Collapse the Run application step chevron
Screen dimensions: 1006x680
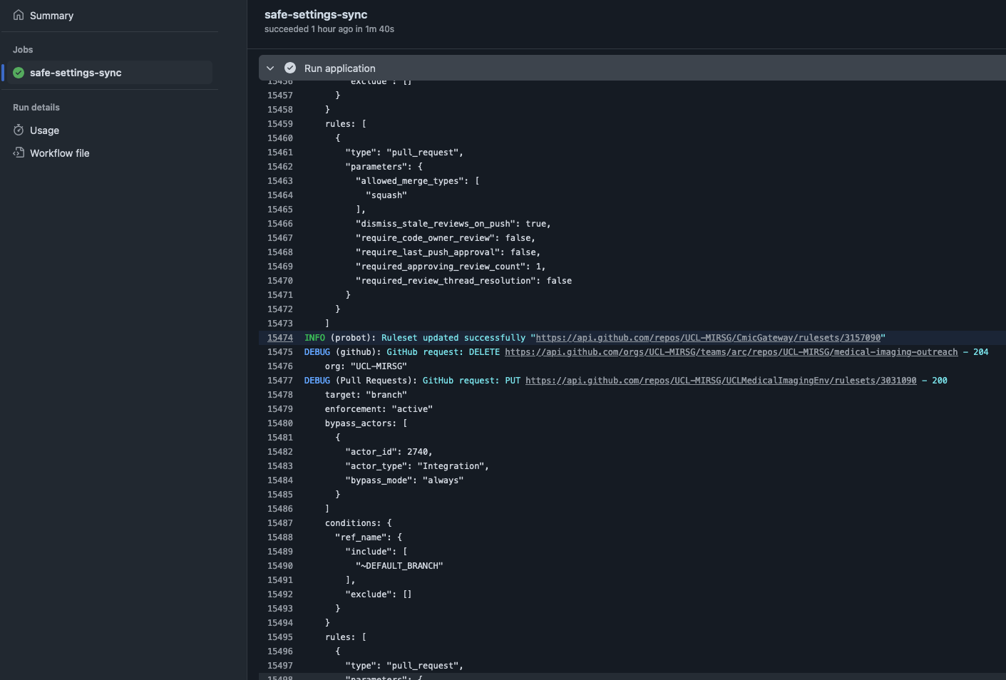(270, 68)
